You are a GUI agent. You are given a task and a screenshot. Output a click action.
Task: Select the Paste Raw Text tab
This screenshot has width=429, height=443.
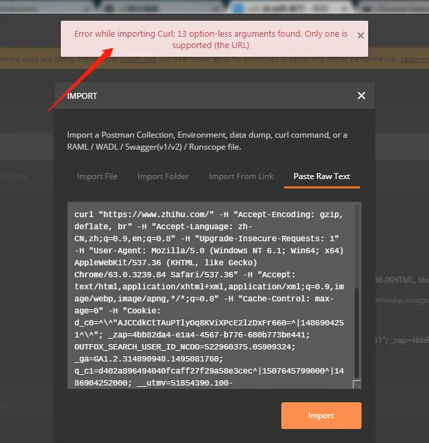click(x=322, y=176)
